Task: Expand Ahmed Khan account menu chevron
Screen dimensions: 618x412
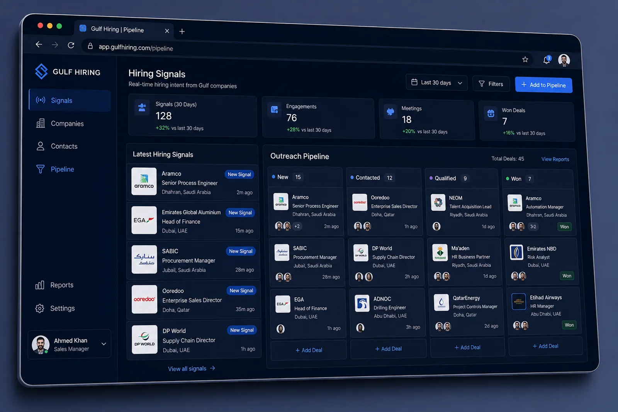Action: click(104, 344)
